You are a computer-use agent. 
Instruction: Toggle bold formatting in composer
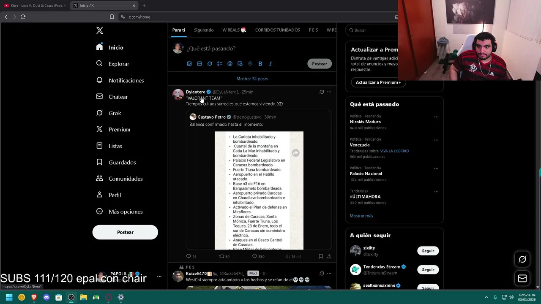point(260,64)
